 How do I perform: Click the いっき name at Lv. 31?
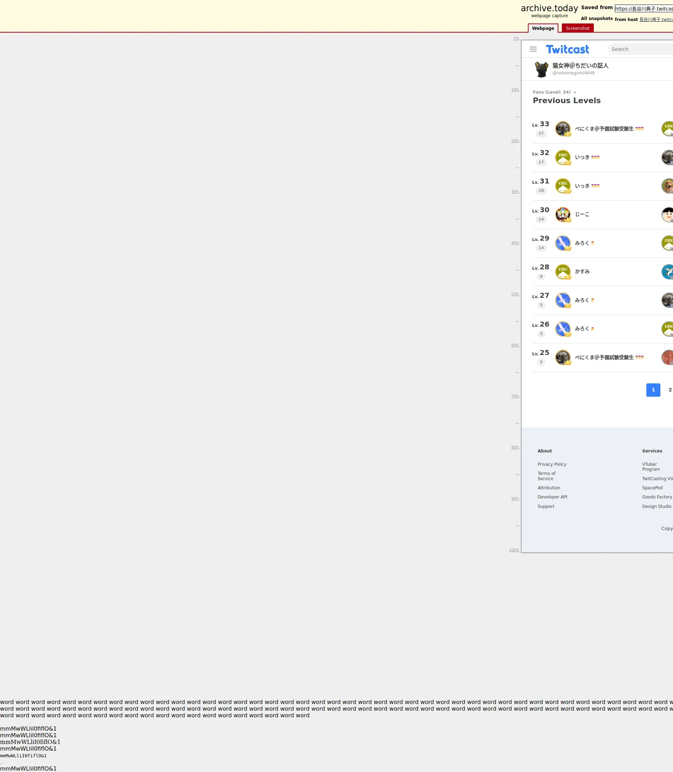click(x=582, y=186)
